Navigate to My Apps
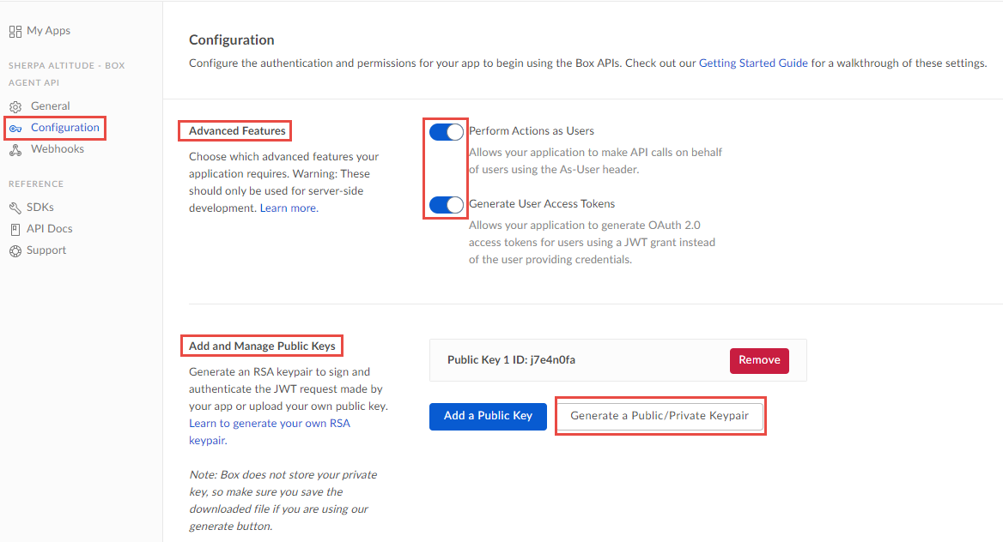 (49, 31)
